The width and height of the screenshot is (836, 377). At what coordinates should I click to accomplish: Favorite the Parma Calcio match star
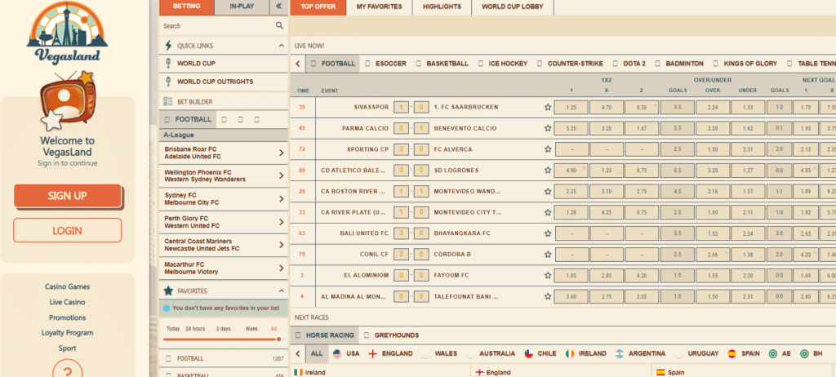pyautogui.click(x=548, y=128)
